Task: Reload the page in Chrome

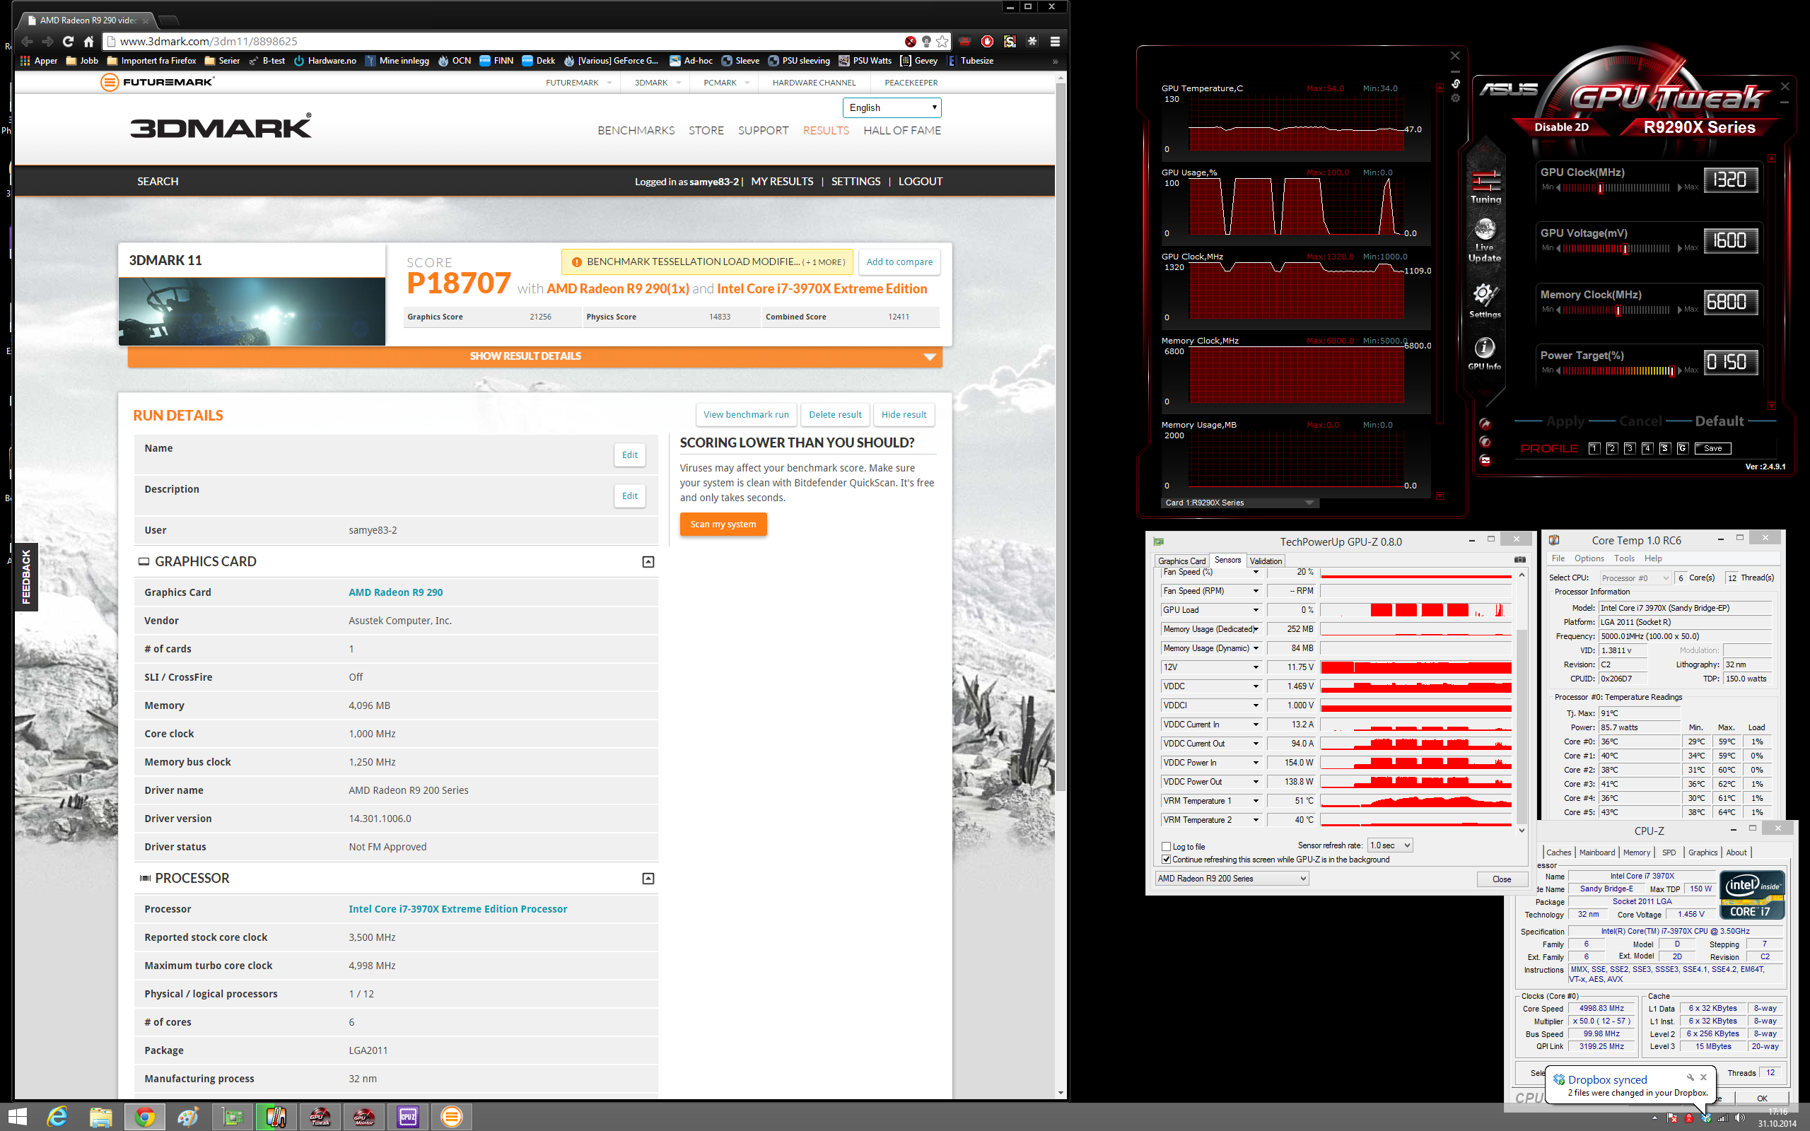Action: click(68, 41)
